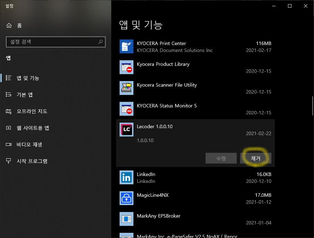Click the LinkedIn app icon
Screen dimensions: 314x238
click(x=126, y=177)
